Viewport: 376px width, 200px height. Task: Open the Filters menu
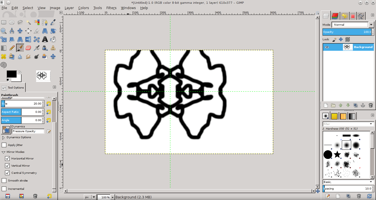click(111, 8)
